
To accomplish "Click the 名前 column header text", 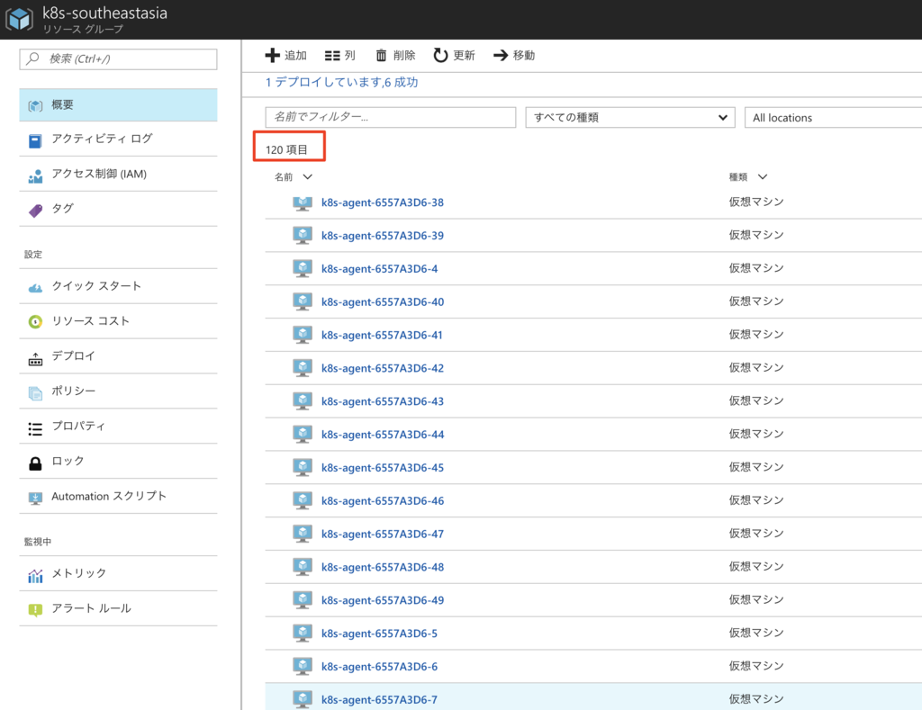I will point(284,177).
